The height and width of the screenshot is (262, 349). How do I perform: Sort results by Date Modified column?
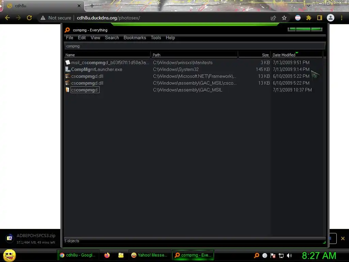pos(297,55)
